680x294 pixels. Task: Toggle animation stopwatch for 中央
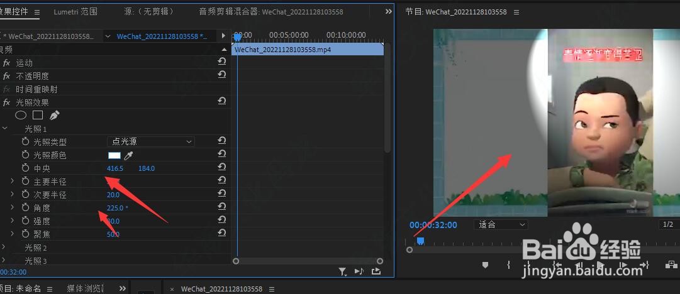coord(25,168)
